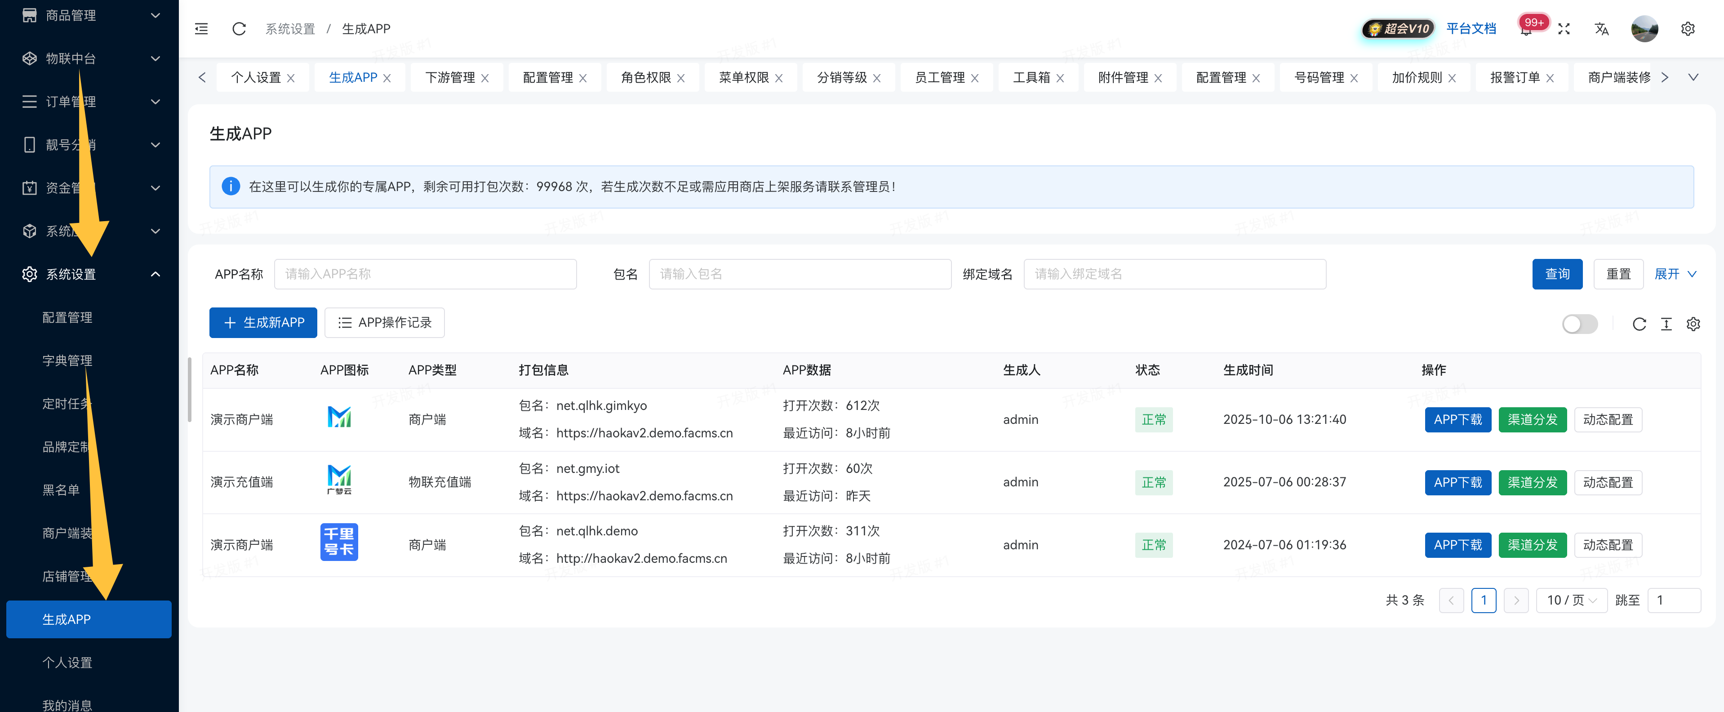
Task: Refresh the APP list with the reload icon
Action: click(x=1640, y=324)
